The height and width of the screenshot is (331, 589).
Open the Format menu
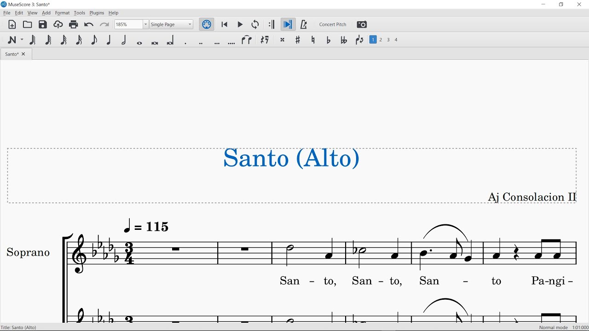click(x=62, y=13)
